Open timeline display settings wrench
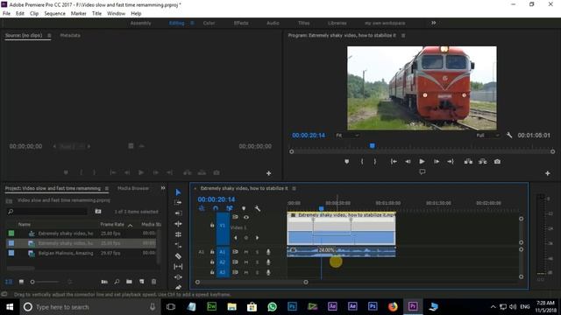The height and width of the screenshot is (315, 561). pyautogui.click(x=257, y=208)
